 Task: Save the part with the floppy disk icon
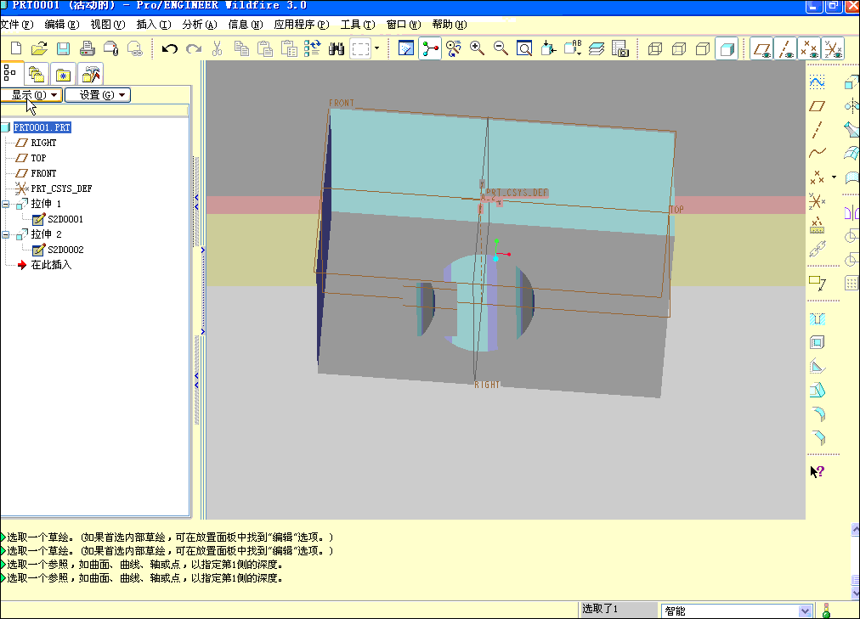[x=63, y=48]
